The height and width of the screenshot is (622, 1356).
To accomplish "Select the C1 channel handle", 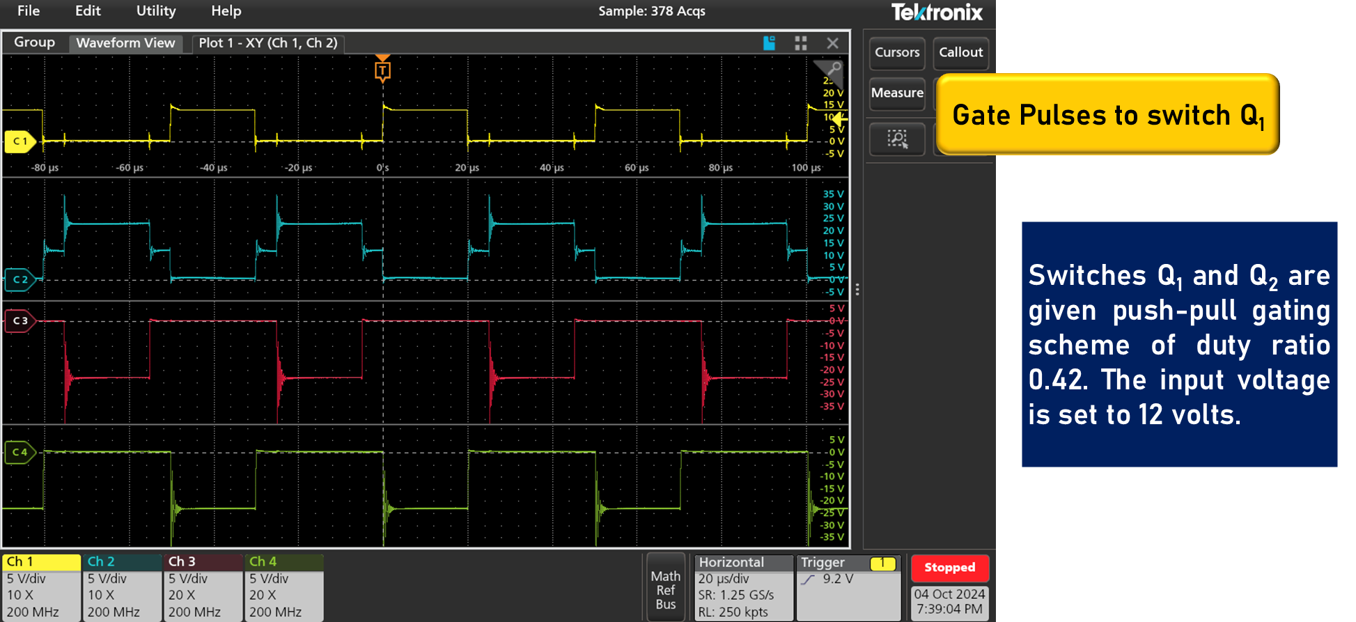I will (20, 141).
